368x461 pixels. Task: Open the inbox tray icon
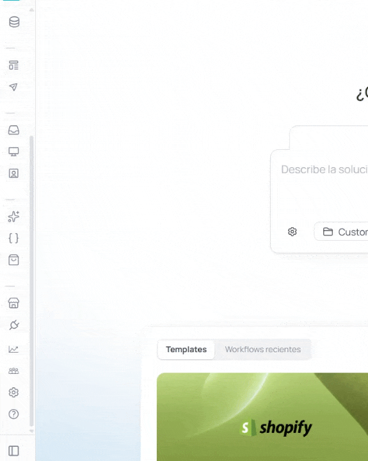pos(13,130)
